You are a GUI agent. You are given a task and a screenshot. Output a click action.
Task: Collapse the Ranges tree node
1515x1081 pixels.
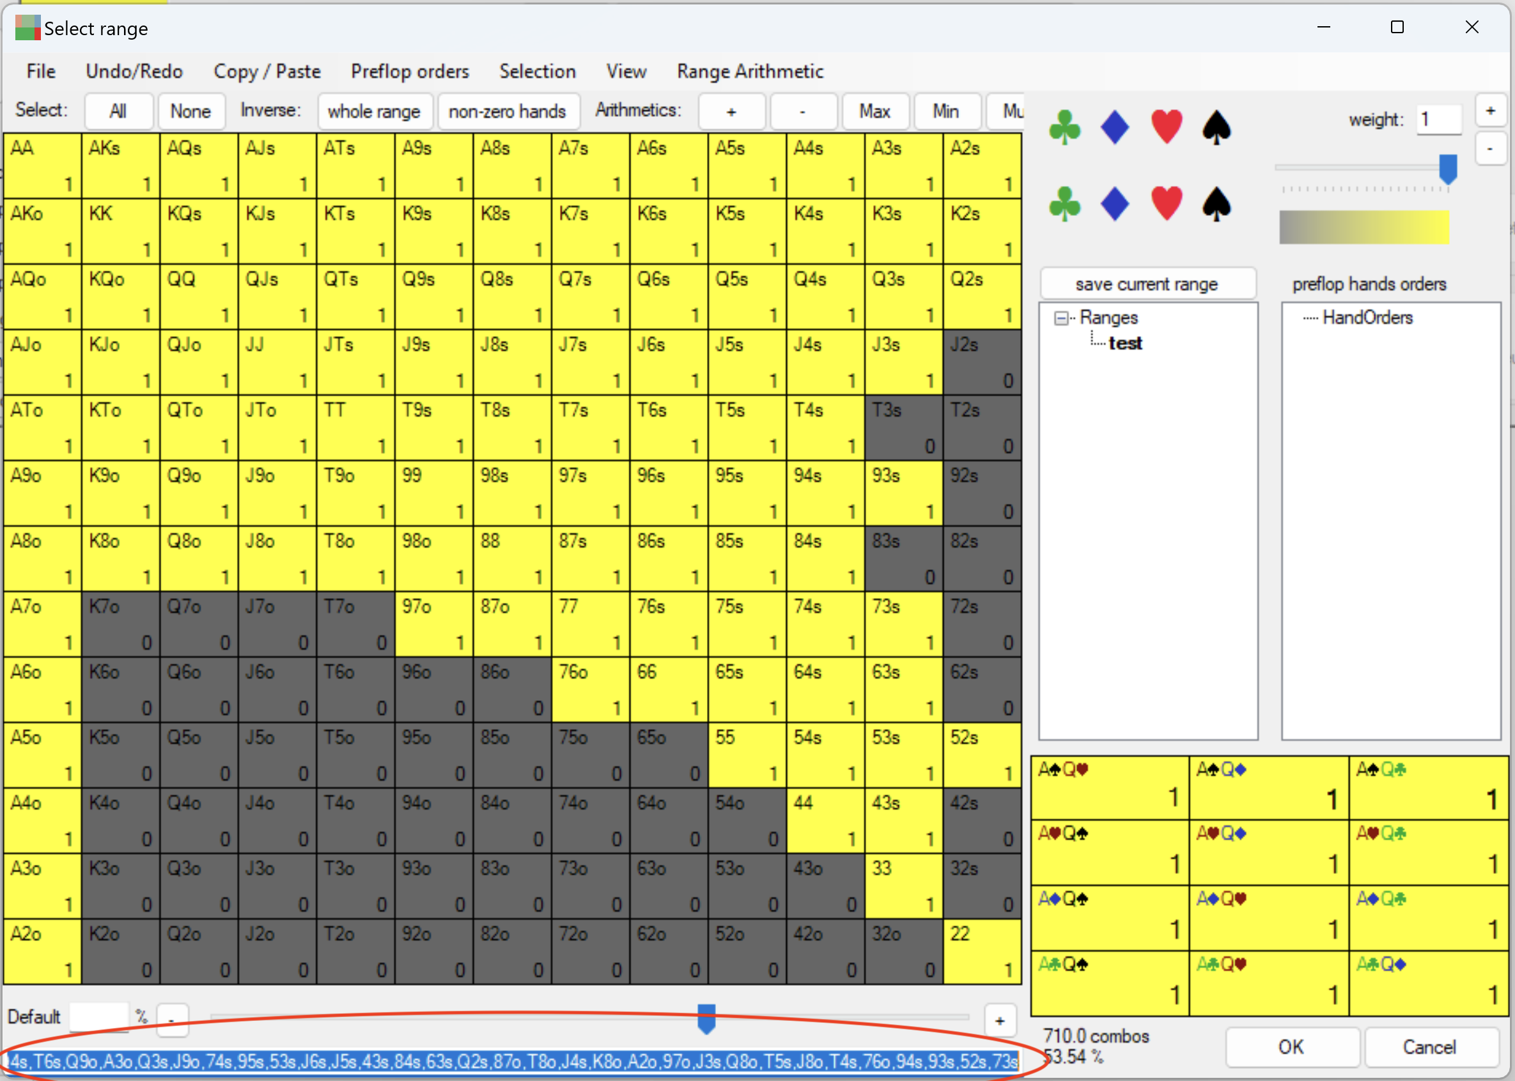pos(1061,318)
